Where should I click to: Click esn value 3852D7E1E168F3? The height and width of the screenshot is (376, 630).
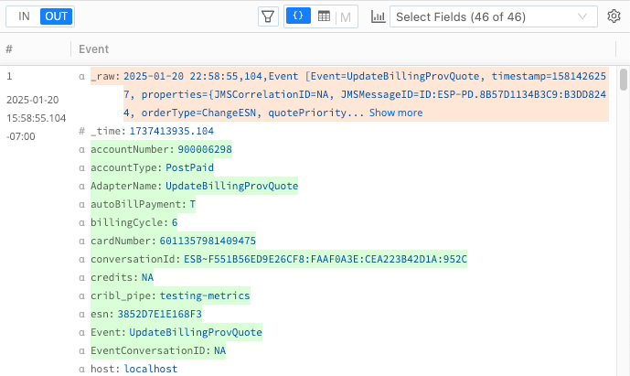click(x=159, y=314)
